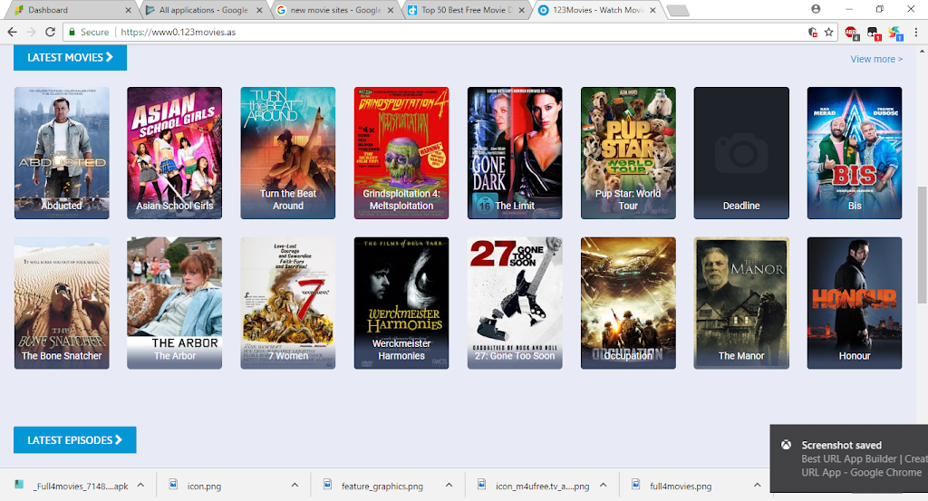Open the Werckmeister Harmonies poster
This screenshot has height=501, width=928.
pyautogui.click(x=401, y=303)
